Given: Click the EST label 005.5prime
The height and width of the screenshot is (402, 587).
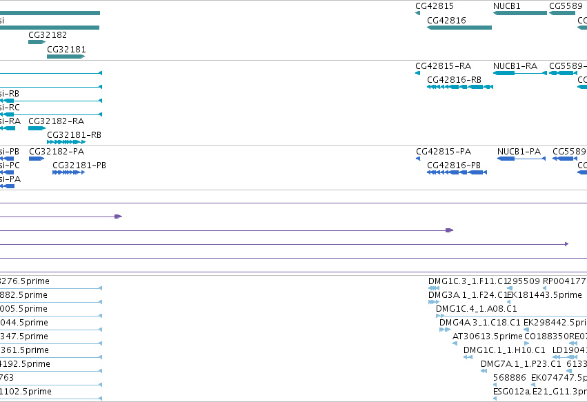Looking at the screenshot, I should (23, 309).
